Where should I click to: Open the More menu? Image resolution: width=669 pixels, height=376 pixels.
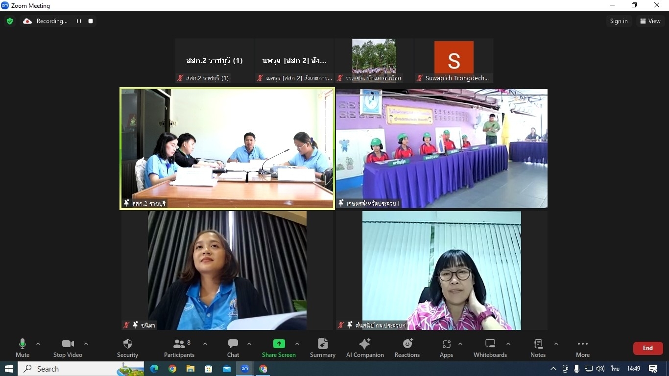point(582,348)
